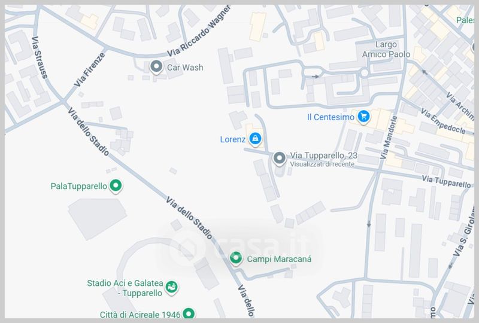The width and height of the screenshot is (479, 323).
Task: Click the Largo Amico Paolo roundabout
Action: [x=365, y=72]
